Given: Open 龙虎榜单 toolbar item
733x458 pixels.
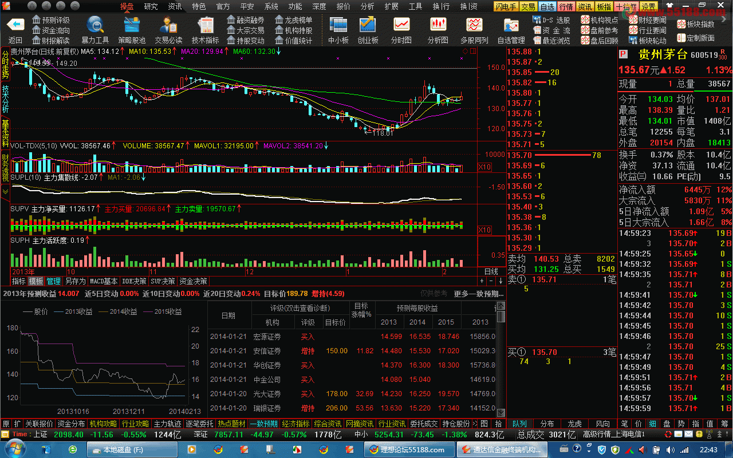Looking at the screenshot, I should pos(294,20).
